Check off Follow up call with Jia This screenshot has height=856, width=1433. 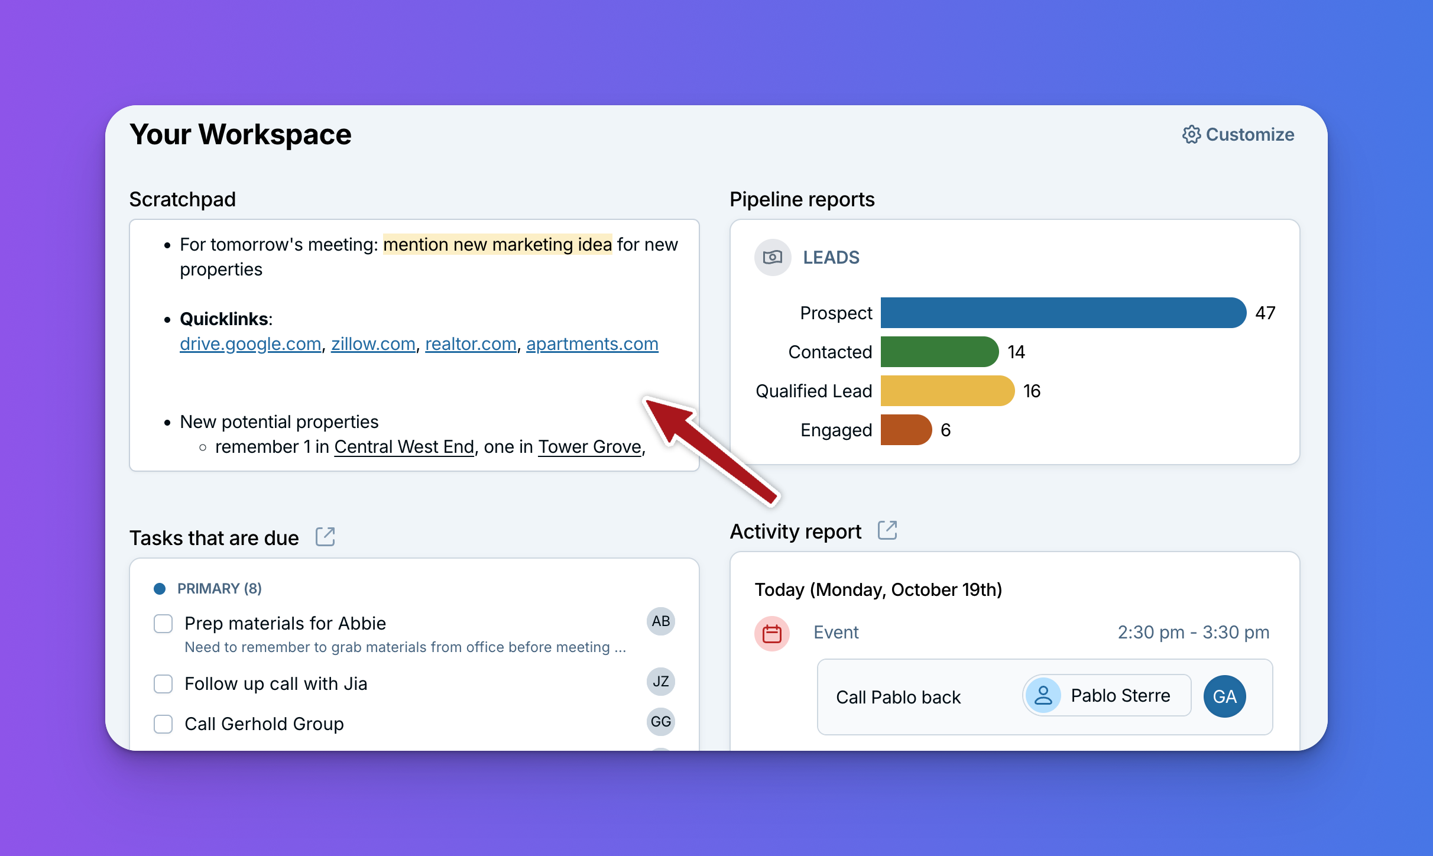pyautogui.click(x=163, y=684)
